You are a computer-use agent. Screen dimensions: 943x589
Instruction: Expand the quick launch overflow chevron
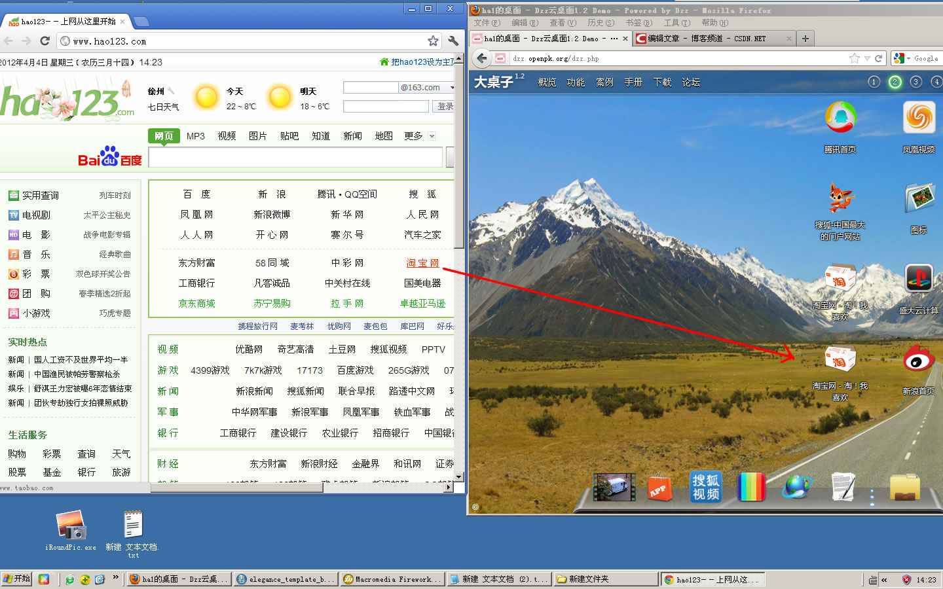point(116,578)
